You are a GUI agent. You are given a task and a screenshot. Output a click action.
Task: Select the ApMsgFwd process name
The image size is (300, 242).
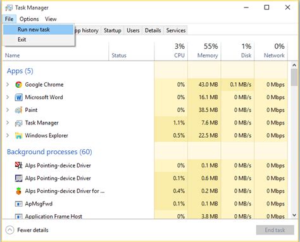[39, 204]
